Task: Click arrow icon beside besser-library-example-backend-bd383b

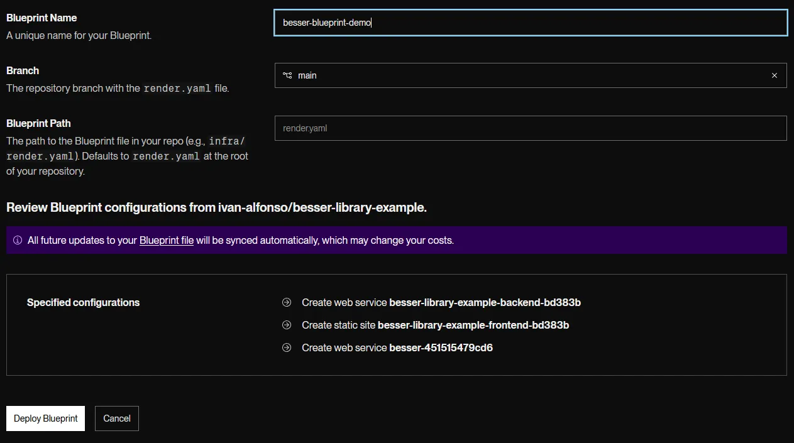Action: tap(287, 302)
